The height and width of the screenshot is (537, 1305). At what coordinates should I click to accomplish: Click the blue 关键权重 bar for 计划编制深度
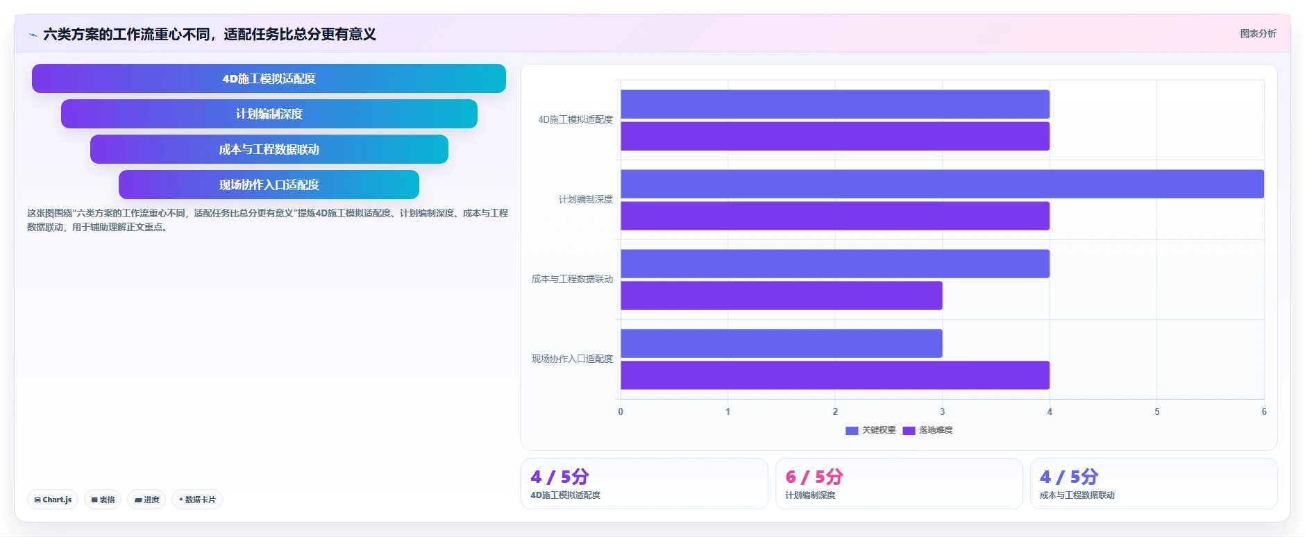942,184
